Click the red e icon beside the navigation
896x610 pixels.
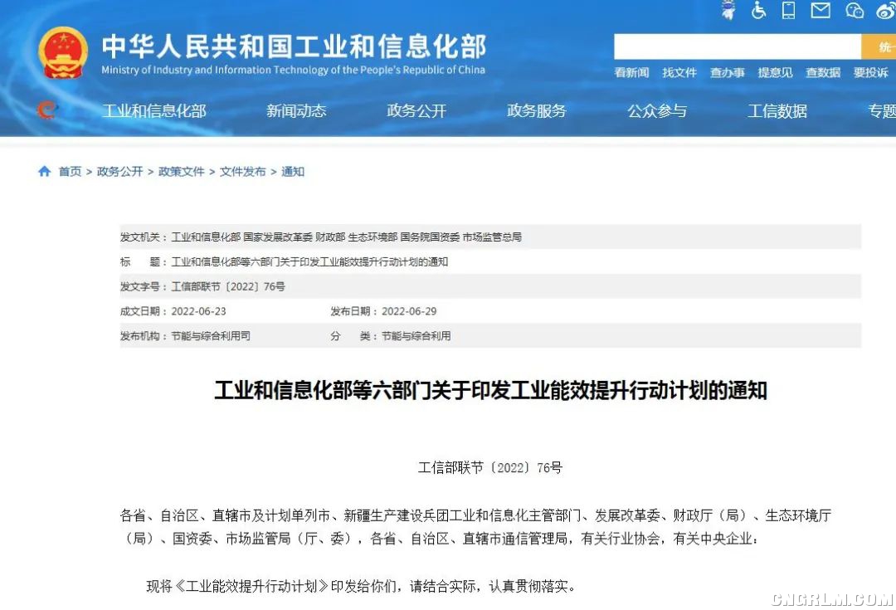47,110
